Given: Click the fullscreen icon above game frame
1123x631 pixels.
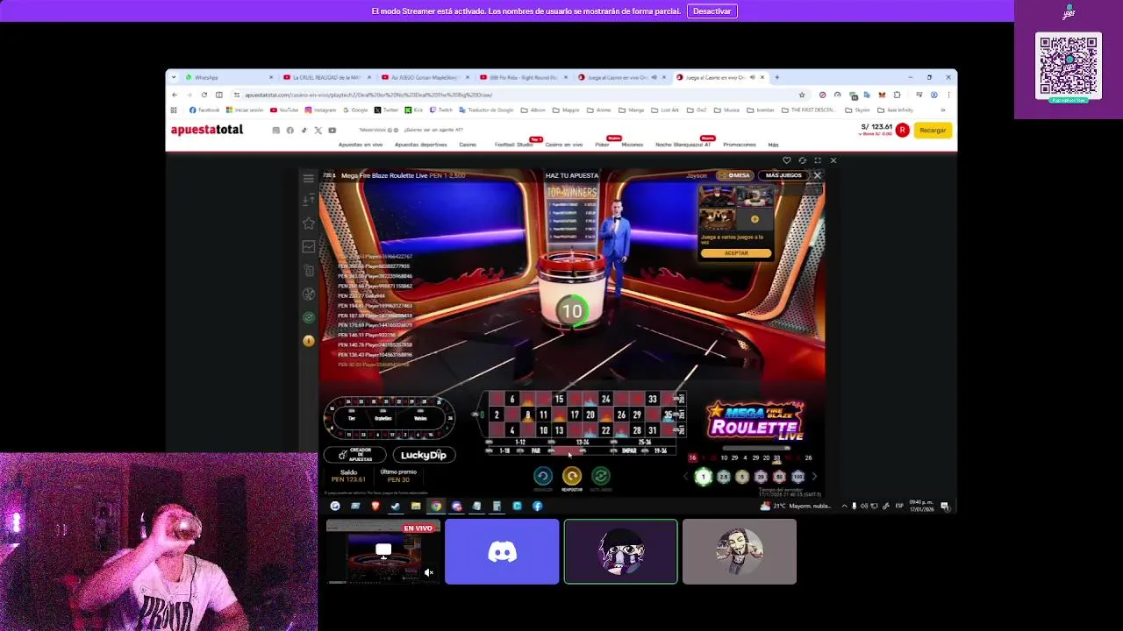Looking at the screenshot, I should (818, 160).
